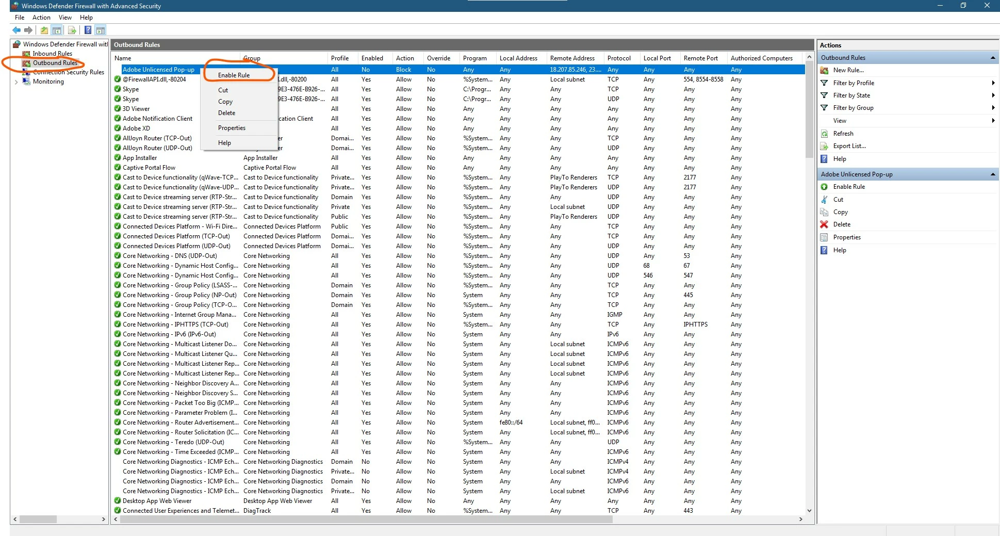This screenshot has height=536, width=1000.
Task: Click Export List icon in Actions pane
Action: pyautogui.click(x=824, y=146)
